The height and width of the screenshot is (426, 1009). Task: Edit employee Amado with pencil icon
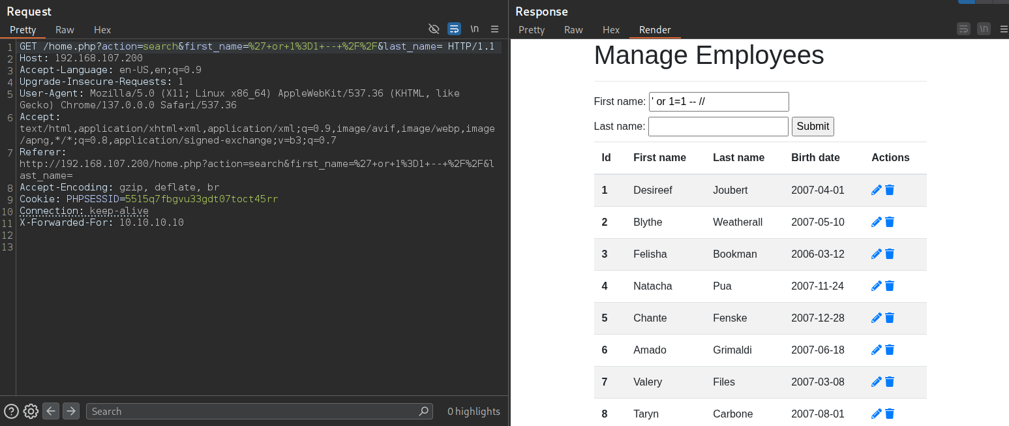pyautogui.click(x=877, y=350)
